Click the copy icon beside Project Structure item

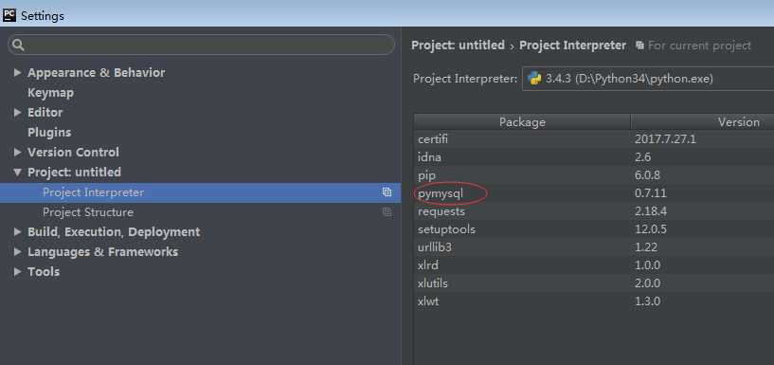tap(387, 211)
